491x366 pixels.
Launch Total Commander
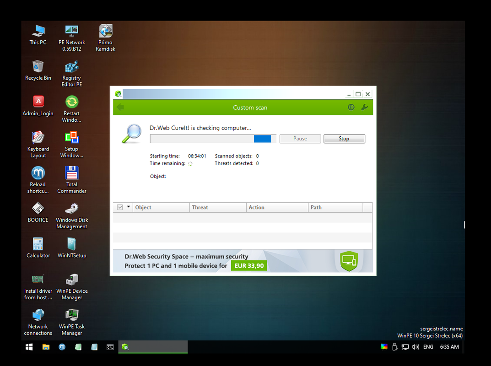coord(72,180)
